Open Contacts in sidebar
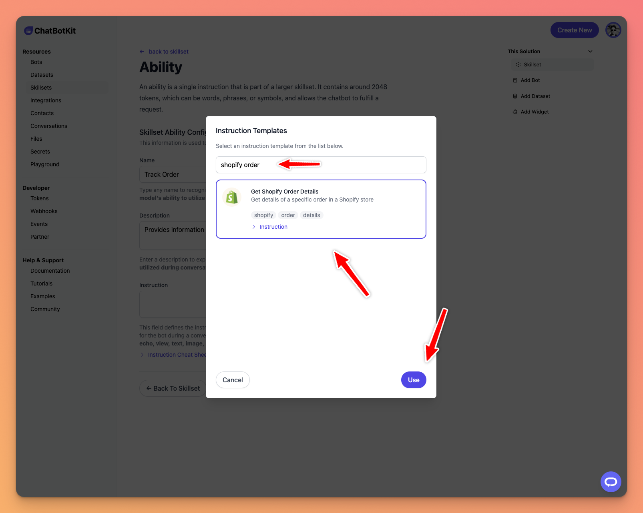The height and width of the screenshot is (513, 643). 42,113
